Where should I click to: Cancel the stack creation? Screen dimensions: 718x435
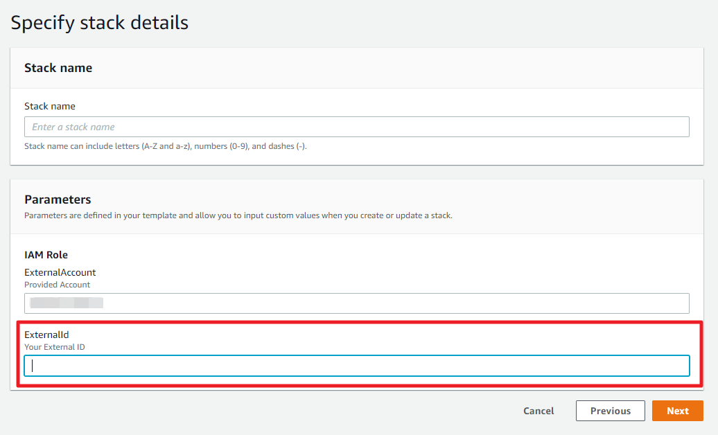tap(538, 411)
